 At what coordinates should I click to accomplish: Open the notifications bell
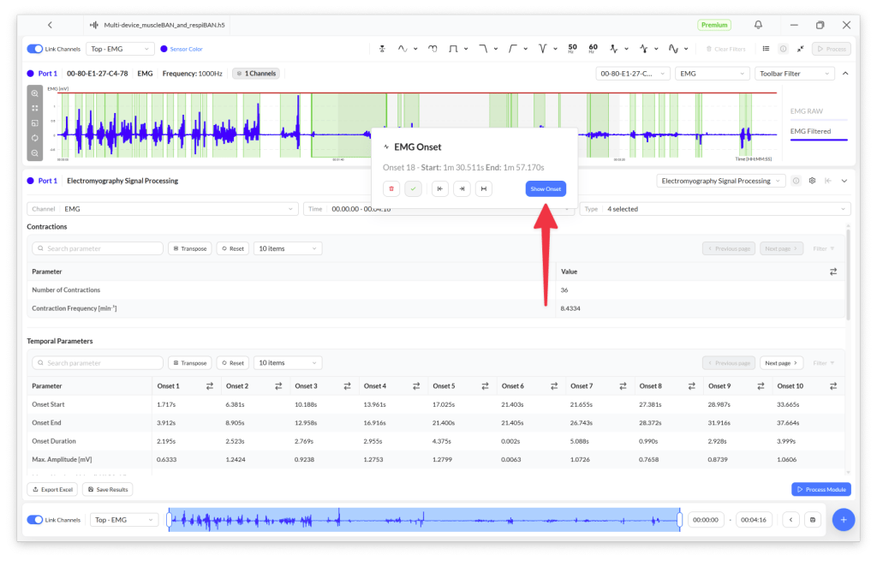pos(758,25)
